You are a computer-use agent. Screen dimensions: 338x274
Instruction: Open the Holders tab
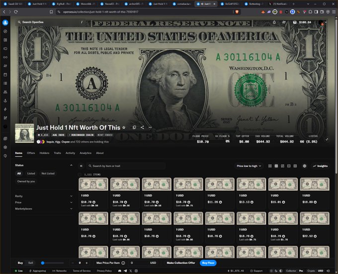tap(44, 153)
